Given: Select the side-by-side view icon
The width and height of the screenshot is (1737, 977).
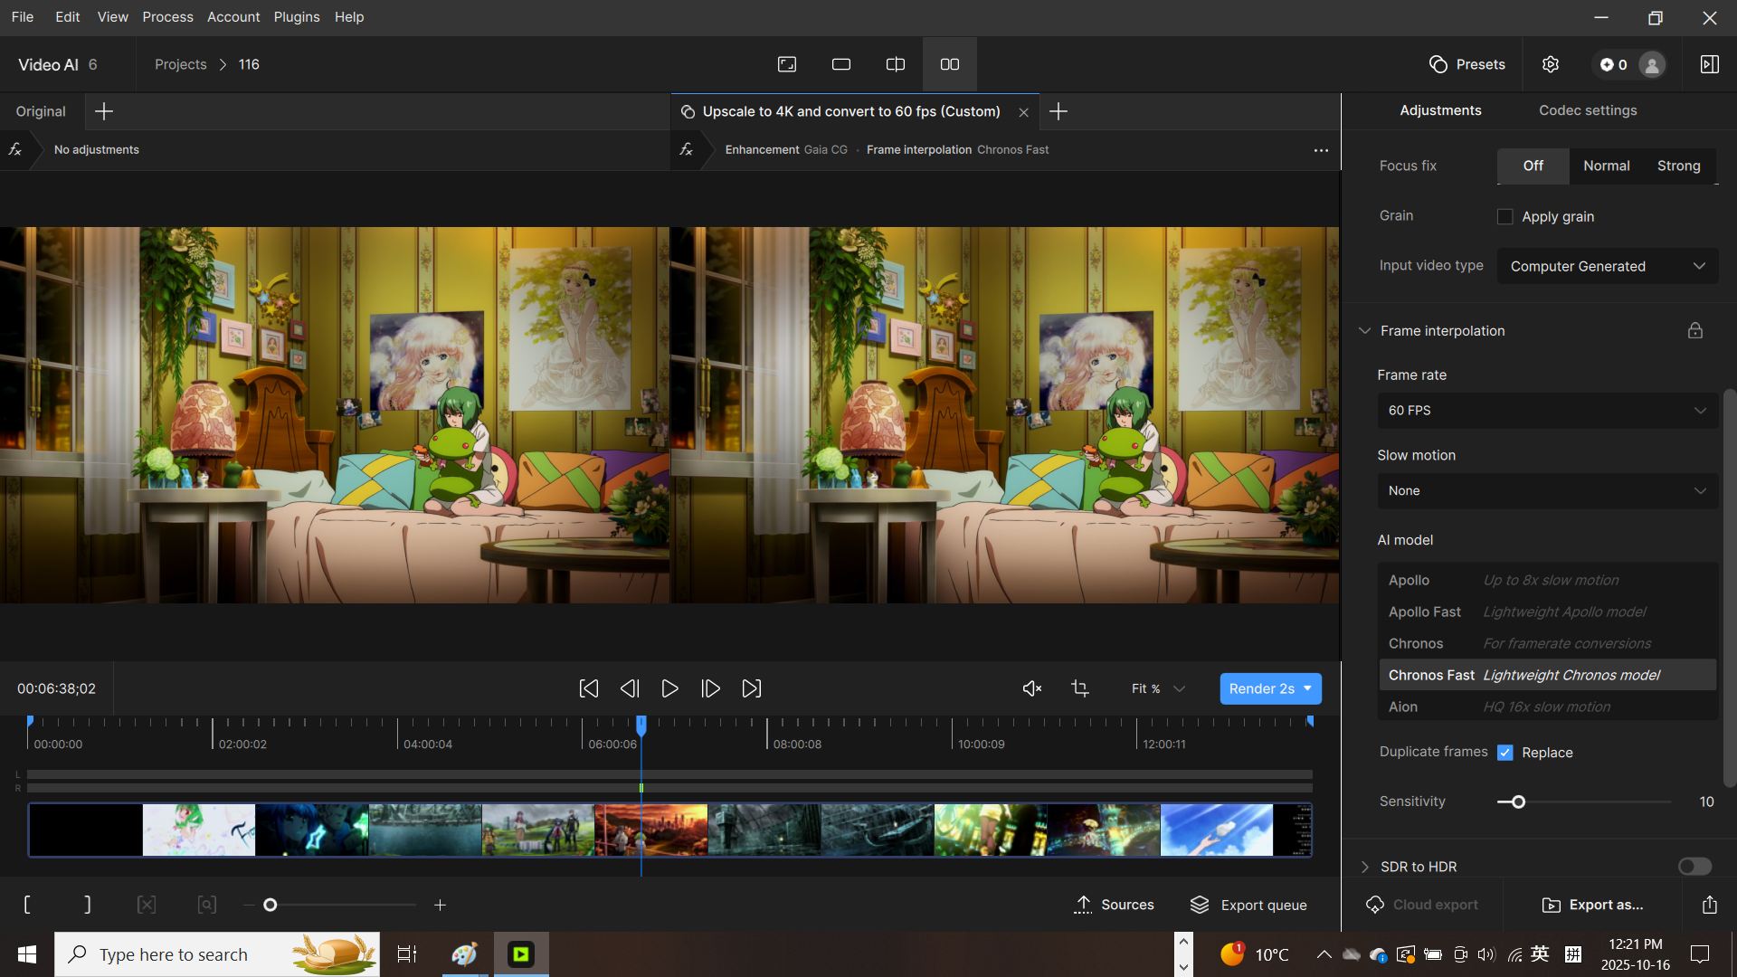Looking at the screenshot, I should tap(949, 64).
